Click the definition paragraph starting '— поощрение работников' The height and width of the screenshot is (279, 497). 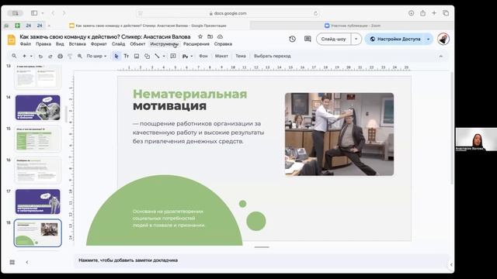pos(198,133)
